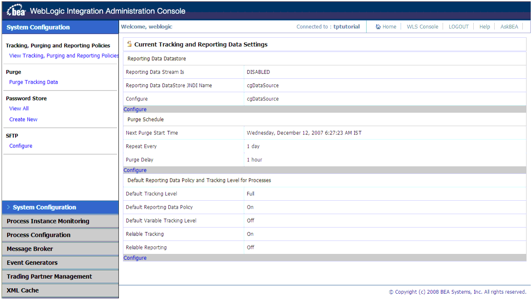
Task: Click Tracking, Purging and Reporting Policies heading
Action: coord(58,46)
